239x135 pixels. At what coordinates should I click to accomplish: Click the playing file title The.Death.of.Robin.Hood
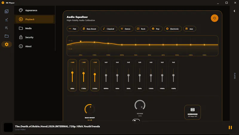(57, 126)
